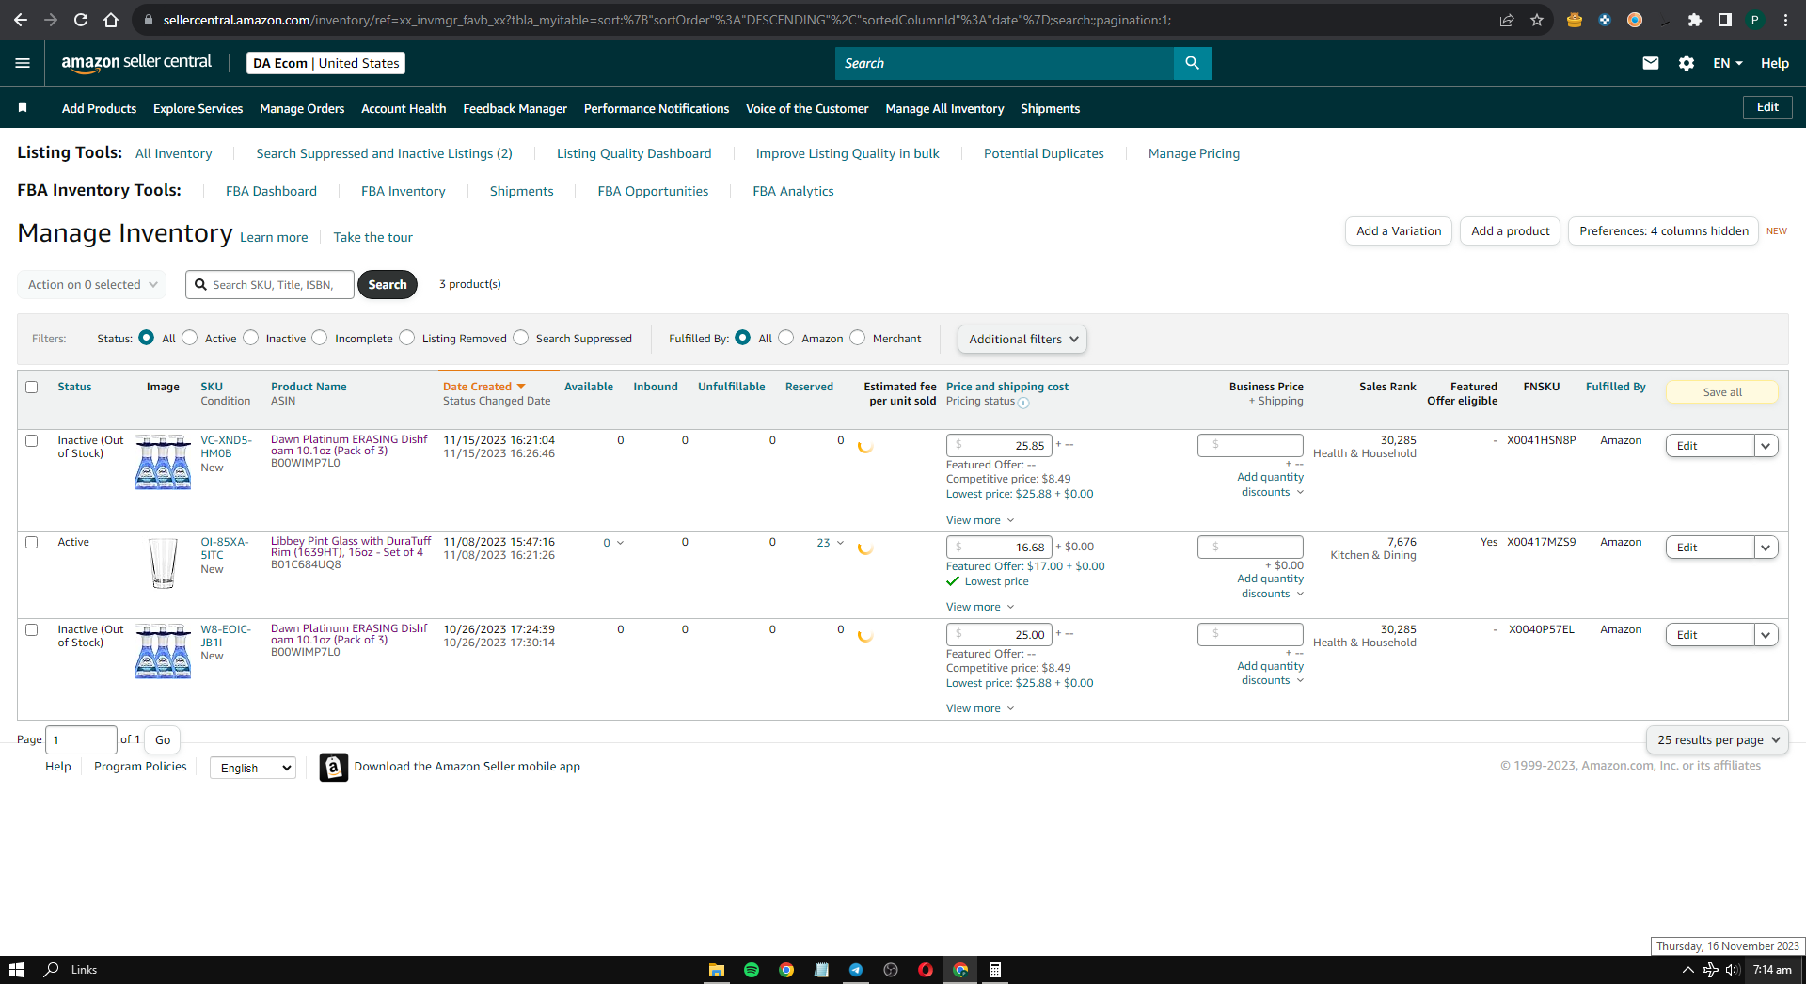
Task: Open the Windows Start menu
Action: tap(17, 970)
